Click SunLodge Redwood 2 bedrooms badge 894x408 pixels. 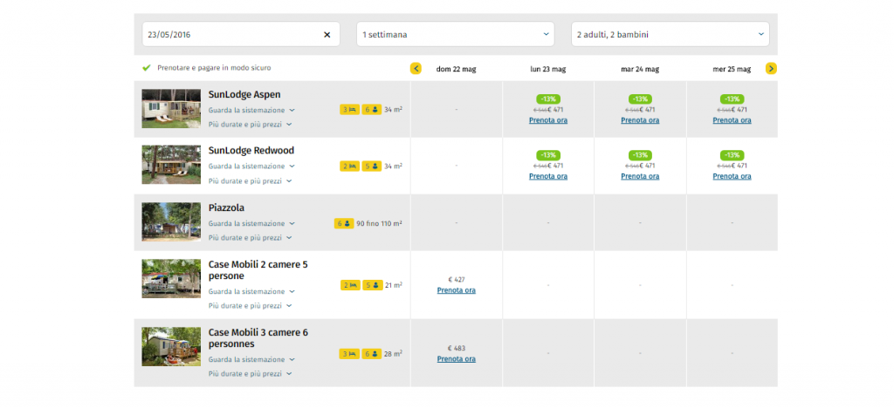pyautogui.click(x=349, y=167)
